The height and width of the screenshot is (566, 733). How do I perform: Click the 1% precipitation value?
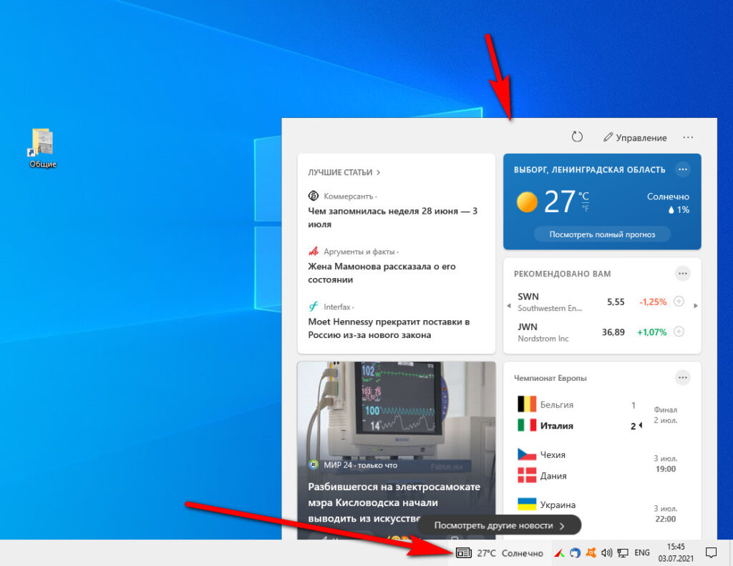[679, 210]
